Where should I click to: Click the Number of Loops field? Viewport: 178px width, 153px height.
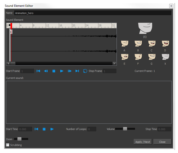(92, 129)
